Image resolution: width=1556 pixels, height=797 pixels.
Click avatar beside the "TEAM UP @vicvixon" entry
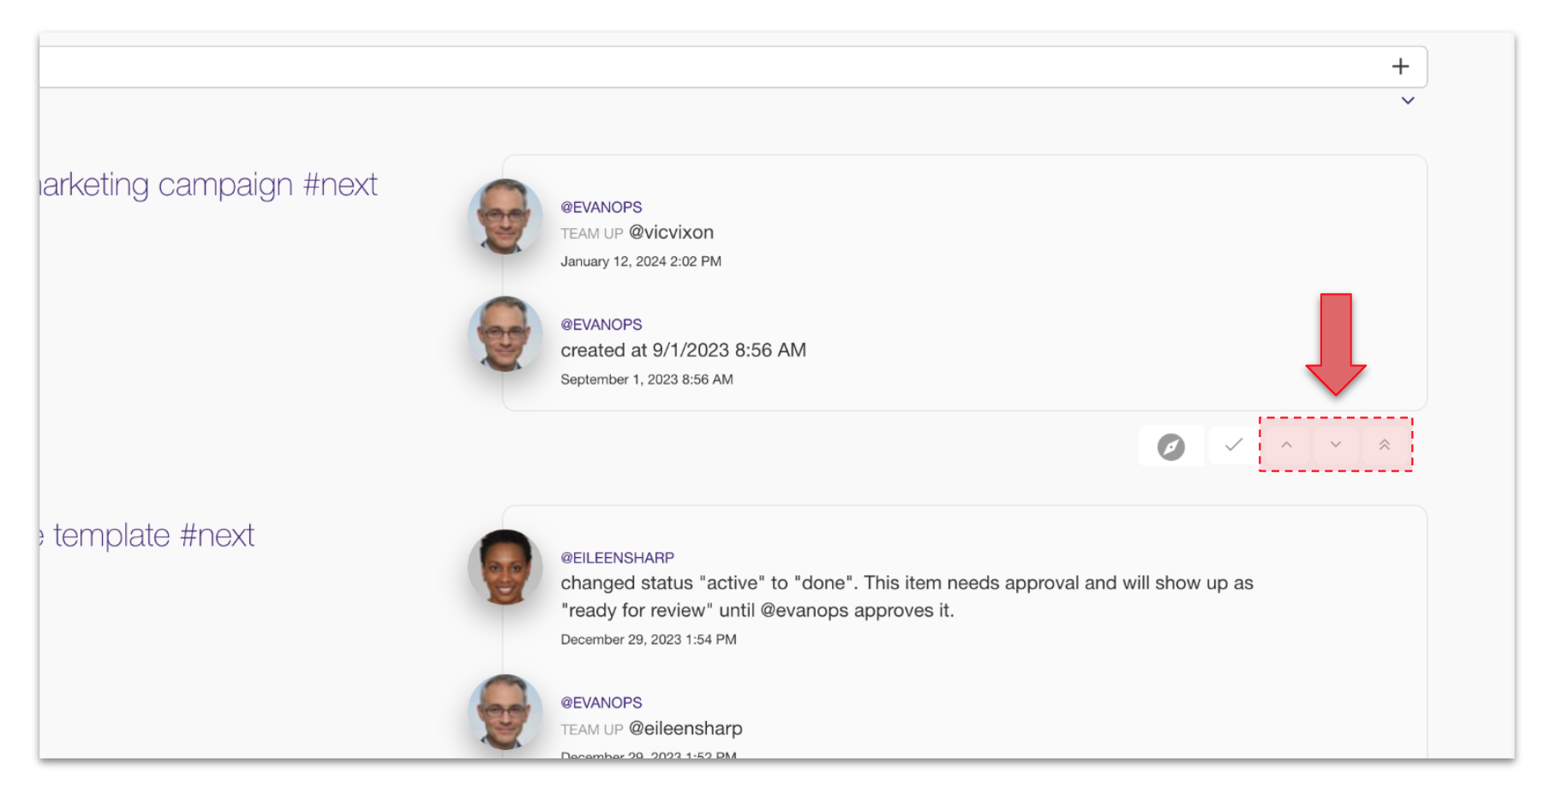pos(505,216)
